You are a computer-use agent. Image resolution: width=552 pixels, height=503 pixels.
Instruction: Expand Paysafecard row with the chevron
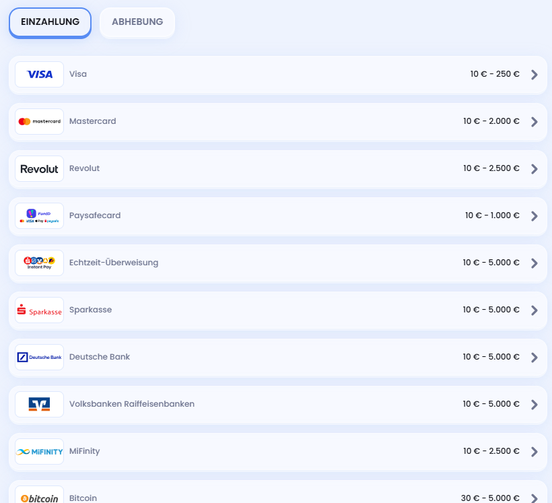(x=534, y=216)
